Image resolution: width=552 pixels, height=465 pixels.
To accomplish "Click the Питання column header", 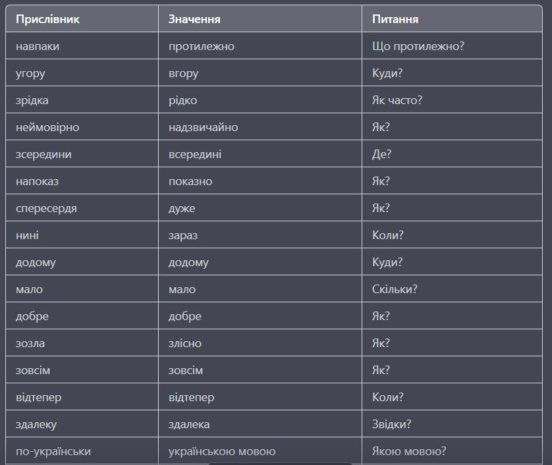I will tap(395, 19).
